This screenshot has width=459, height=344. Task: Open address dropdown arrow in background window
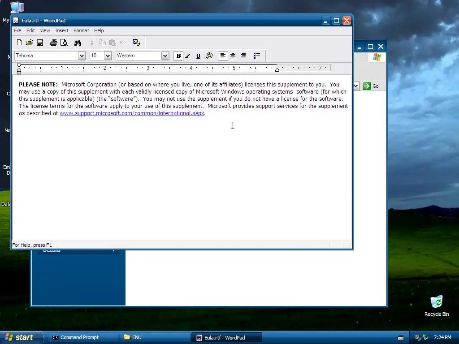click(356, 86)
